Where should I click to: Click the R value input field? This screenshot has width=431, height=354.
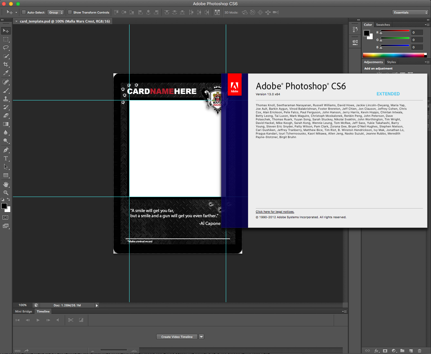(417, 33)
